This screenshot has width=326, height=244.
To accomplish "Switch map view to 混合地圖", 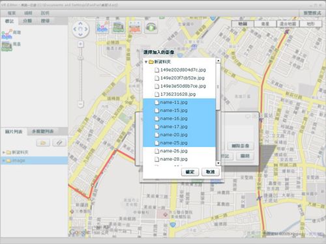I will pos(288,23).
